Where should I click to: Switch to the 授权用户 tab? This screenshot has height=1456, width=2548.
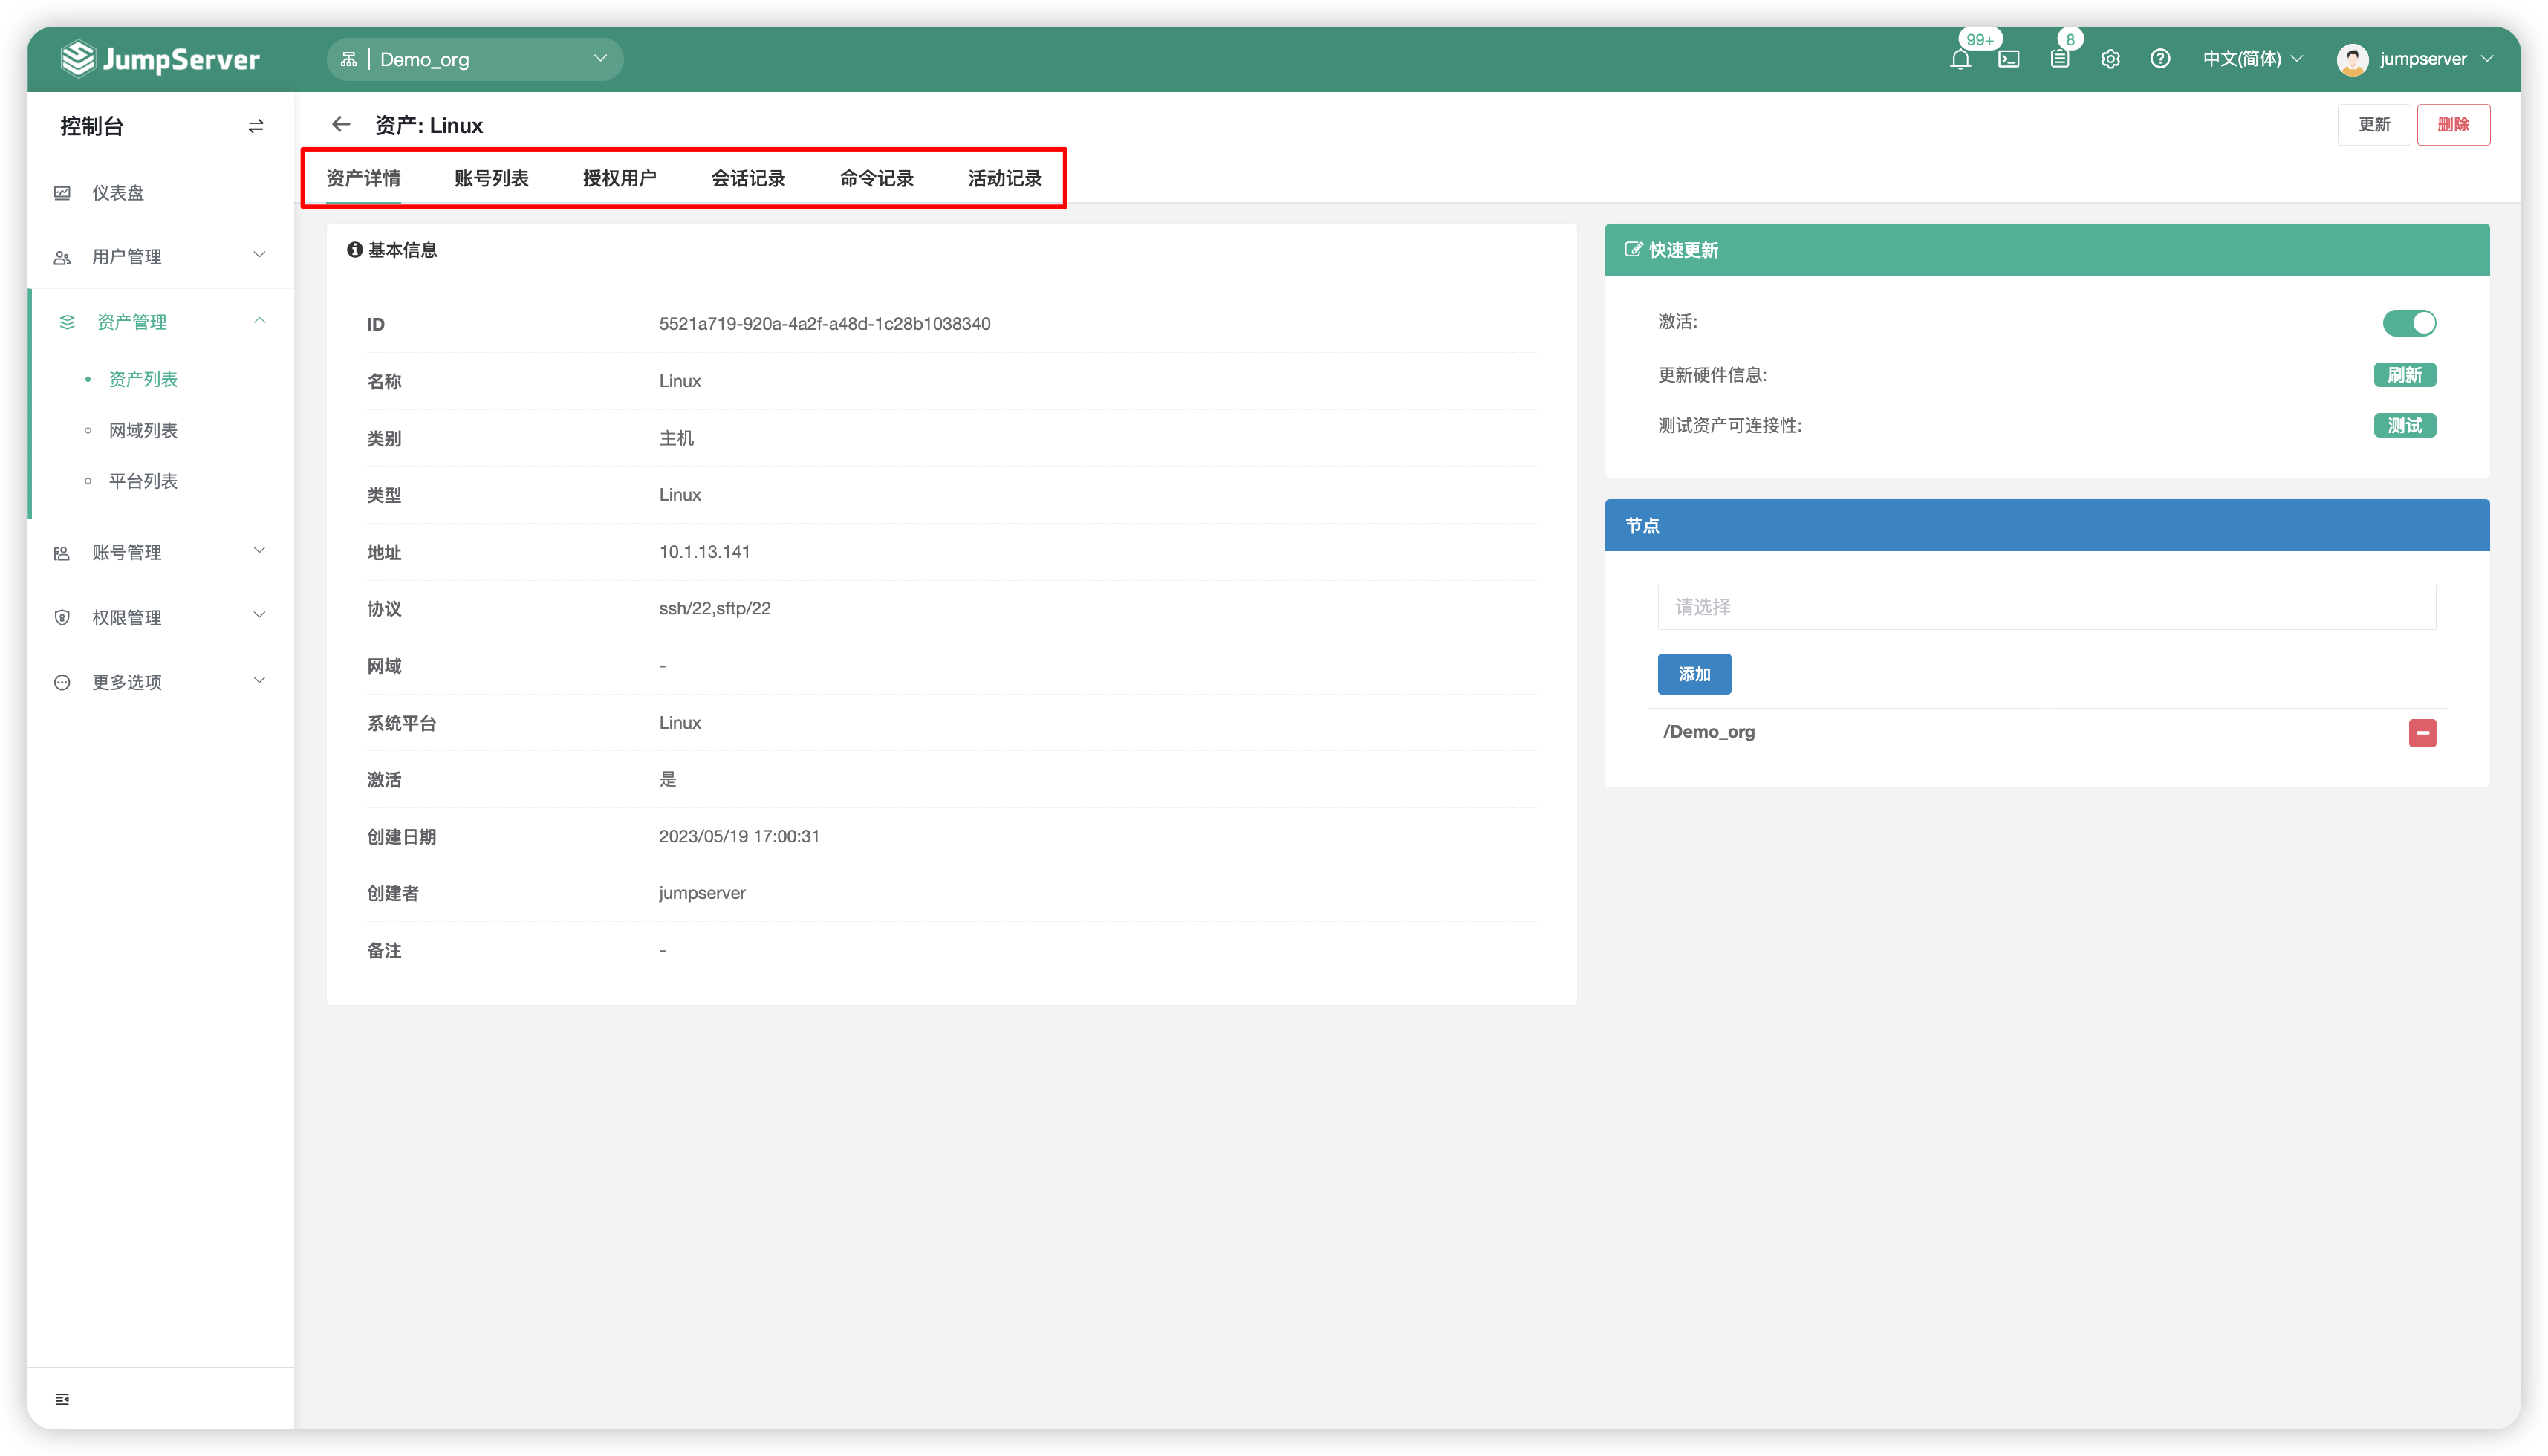(x=620, y=178)
